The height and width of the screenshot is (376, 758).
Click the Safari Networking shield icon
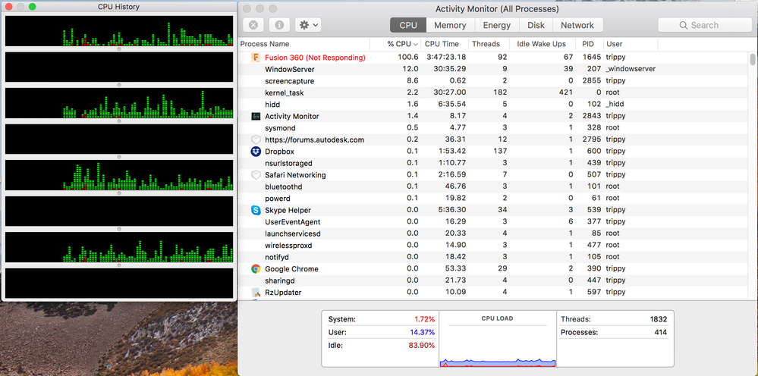[x=256, y=174]
